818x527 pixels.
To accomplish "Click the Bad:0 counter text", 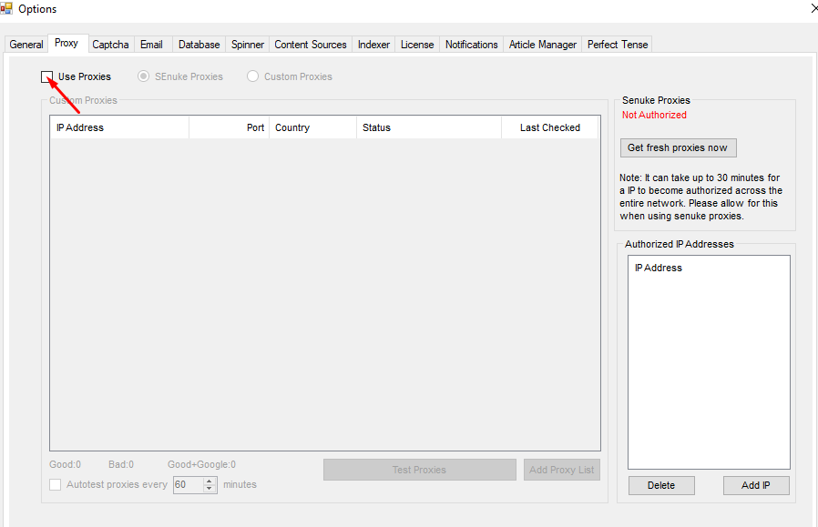I will [x=121, y=464].
